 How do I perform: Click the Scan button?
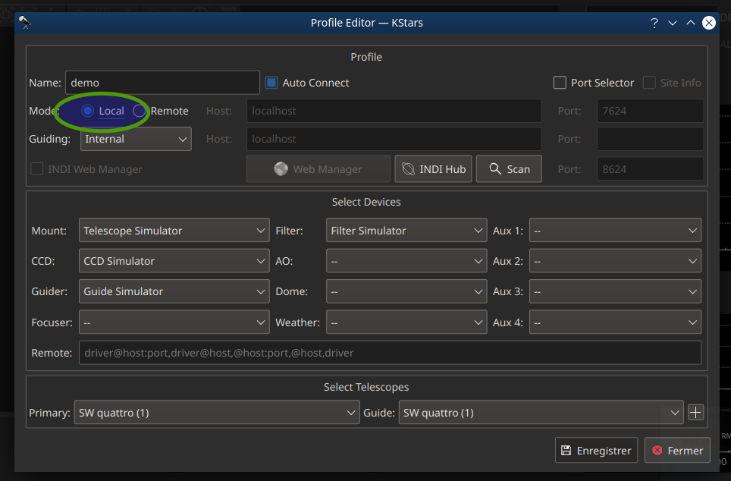click(509, 169)
